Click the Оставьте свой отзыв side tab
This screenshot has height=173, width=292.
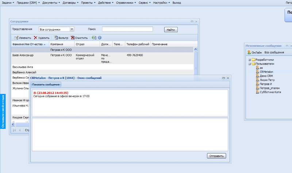tap(3, 110)
